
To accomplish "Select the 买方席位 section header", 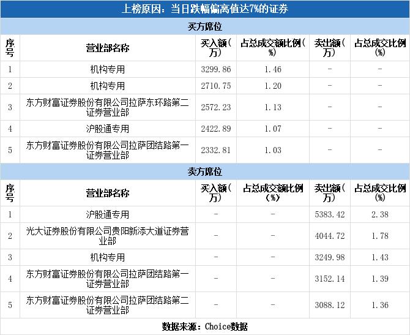I will [x=205, y=26].
